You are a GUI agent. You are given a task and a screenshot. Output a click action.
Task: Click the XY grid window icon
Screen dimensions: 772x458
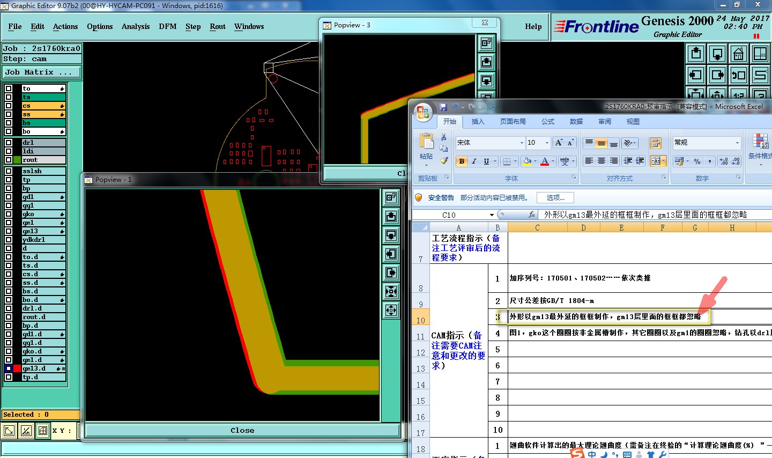(x=760, y=54)
